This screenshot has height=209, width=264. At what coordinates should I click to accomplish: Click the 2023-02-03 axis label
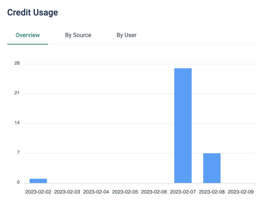[67, 192]
